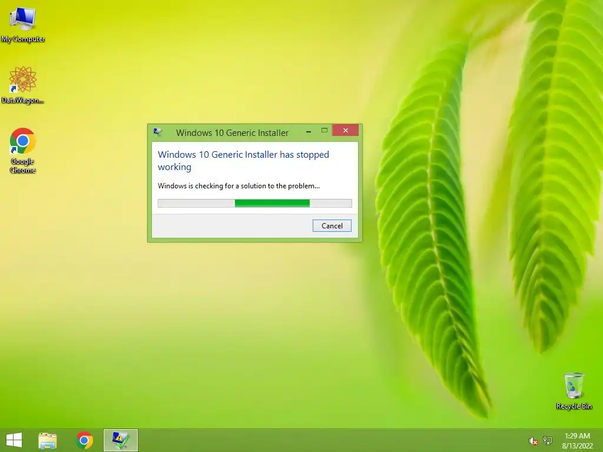The image size is (603, 452).
Task: Click the Windows Start button
Action: coord(14,440)
